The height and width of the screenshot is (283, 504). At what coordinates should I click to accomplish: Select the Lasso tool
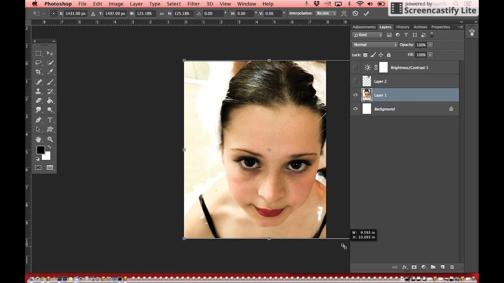point(38,62)
